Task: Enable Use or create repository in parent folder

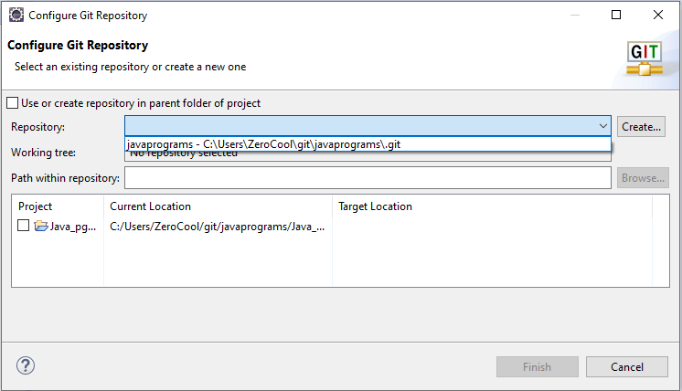Action: pyautogui.click(x=13, y=103)
